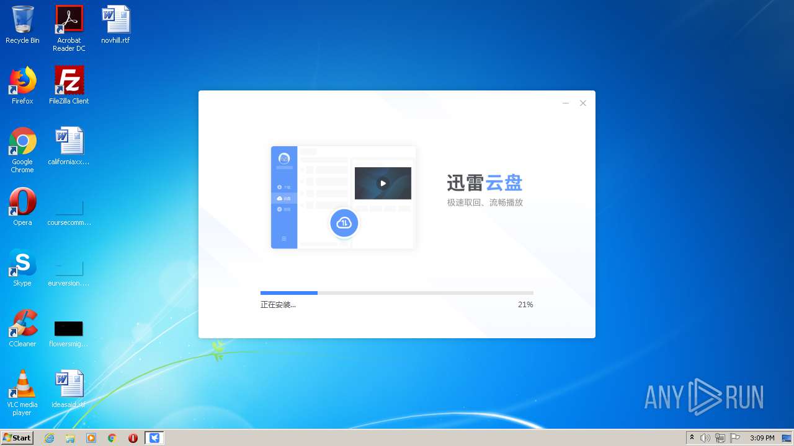Open the Recycle Bin desktop icon

pyautogui.click(x=22, y=25)
